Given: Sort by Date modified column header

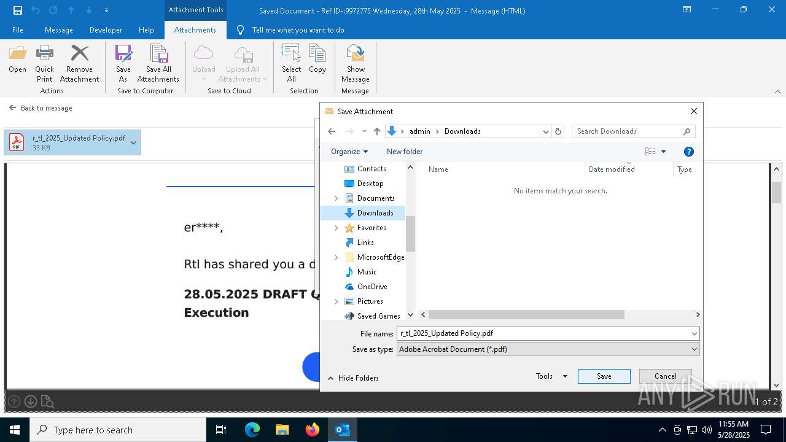Looking at the screenshot, I should tap(612, 169).
